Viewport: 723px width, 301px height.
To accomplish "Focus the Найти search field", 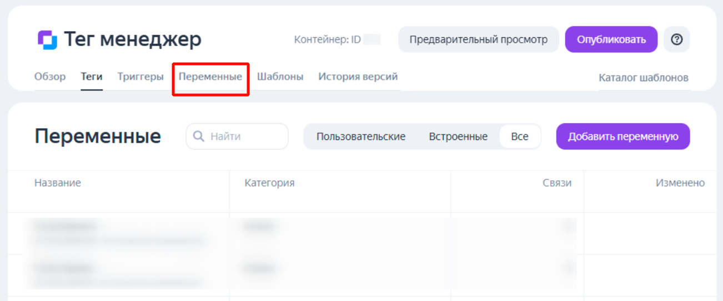I will tap(237, 137).
